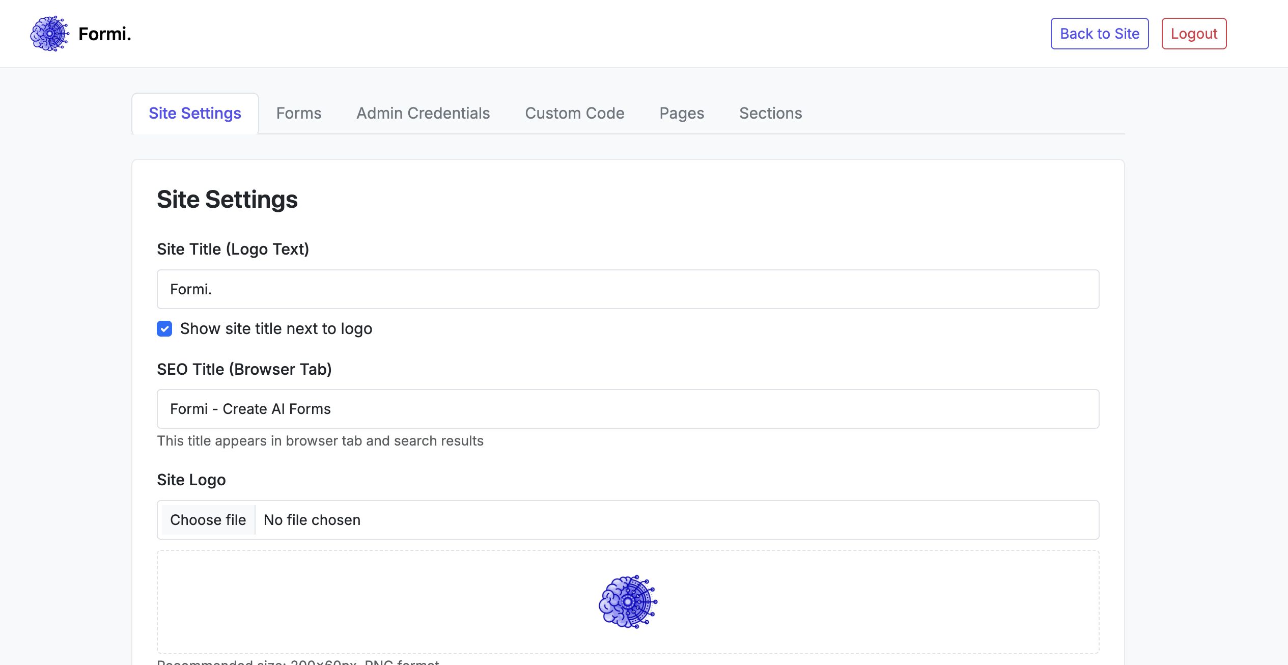
Task: Click the Site Settings heading
Action: point(227,199)
